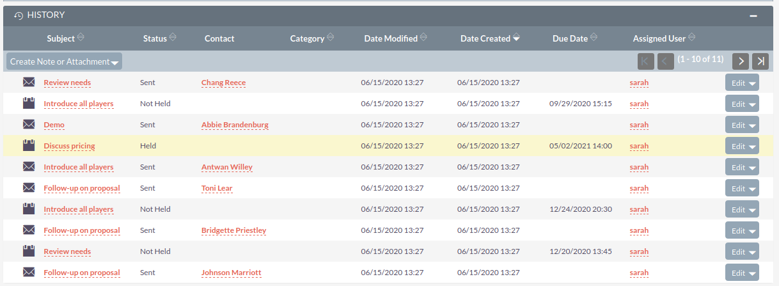Image resolution: width=779 pixels, height=286 pixels.
Task: Click the meeting icon in the 09/29/2020 row
Action: pyautogui.click(x=29, y=103)
